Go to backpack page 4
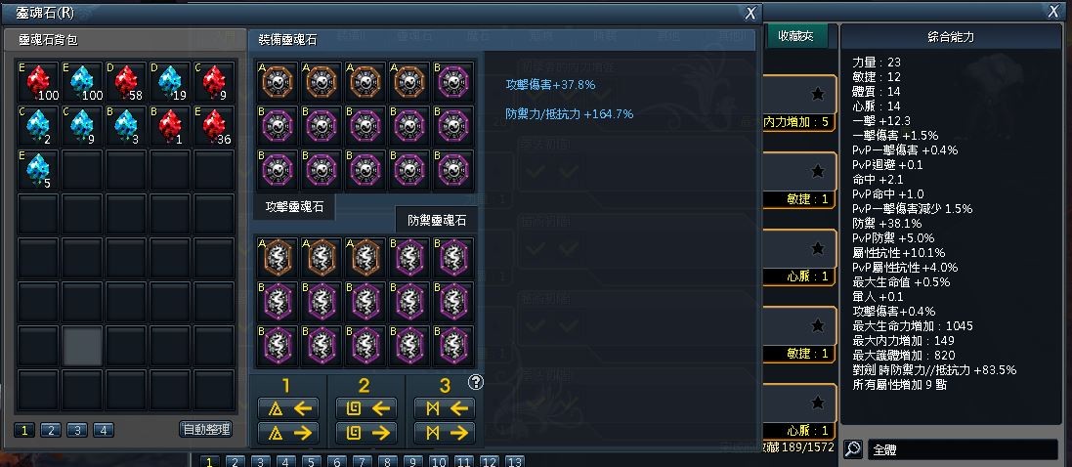The width and height of the screenshot is (1072, 467). [104, 430]
